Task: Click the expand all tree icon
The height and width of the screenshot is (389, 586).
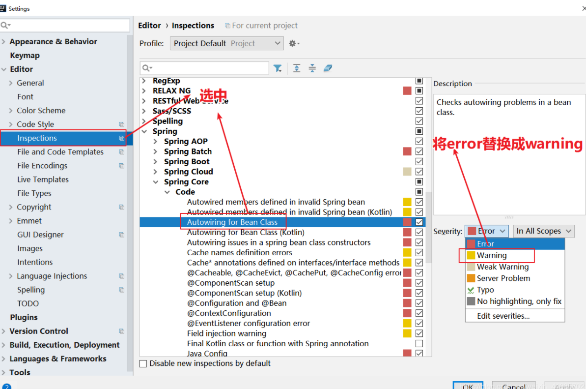Action: click(297, 68)
